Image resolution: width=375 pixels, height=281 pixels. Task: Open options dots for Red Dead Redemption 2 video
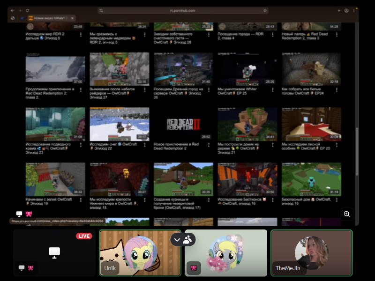pos(209,145)
